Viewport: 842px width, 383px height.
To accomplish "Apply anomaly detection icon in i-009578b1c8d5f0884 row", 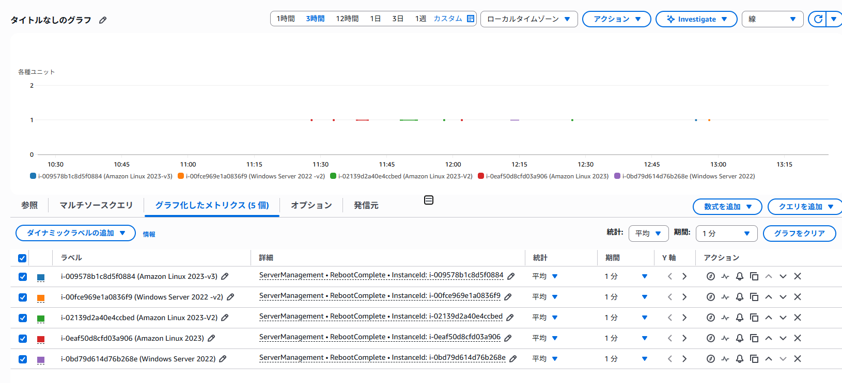I will point(725,276).
